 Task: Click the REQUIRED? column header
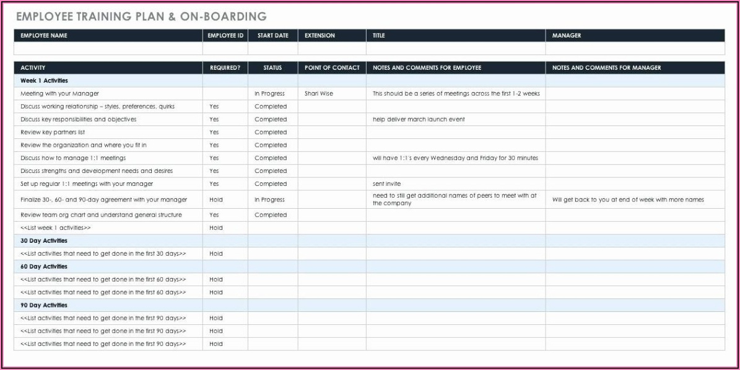pos(225,68)
